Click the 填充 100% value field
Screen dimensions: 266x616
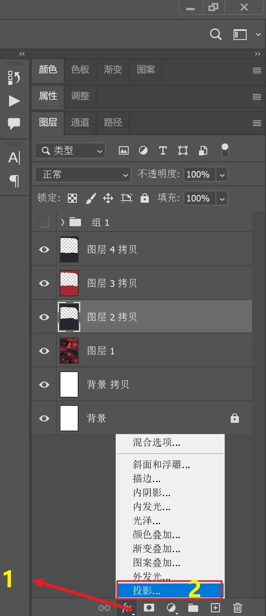(x=200, y=199)
